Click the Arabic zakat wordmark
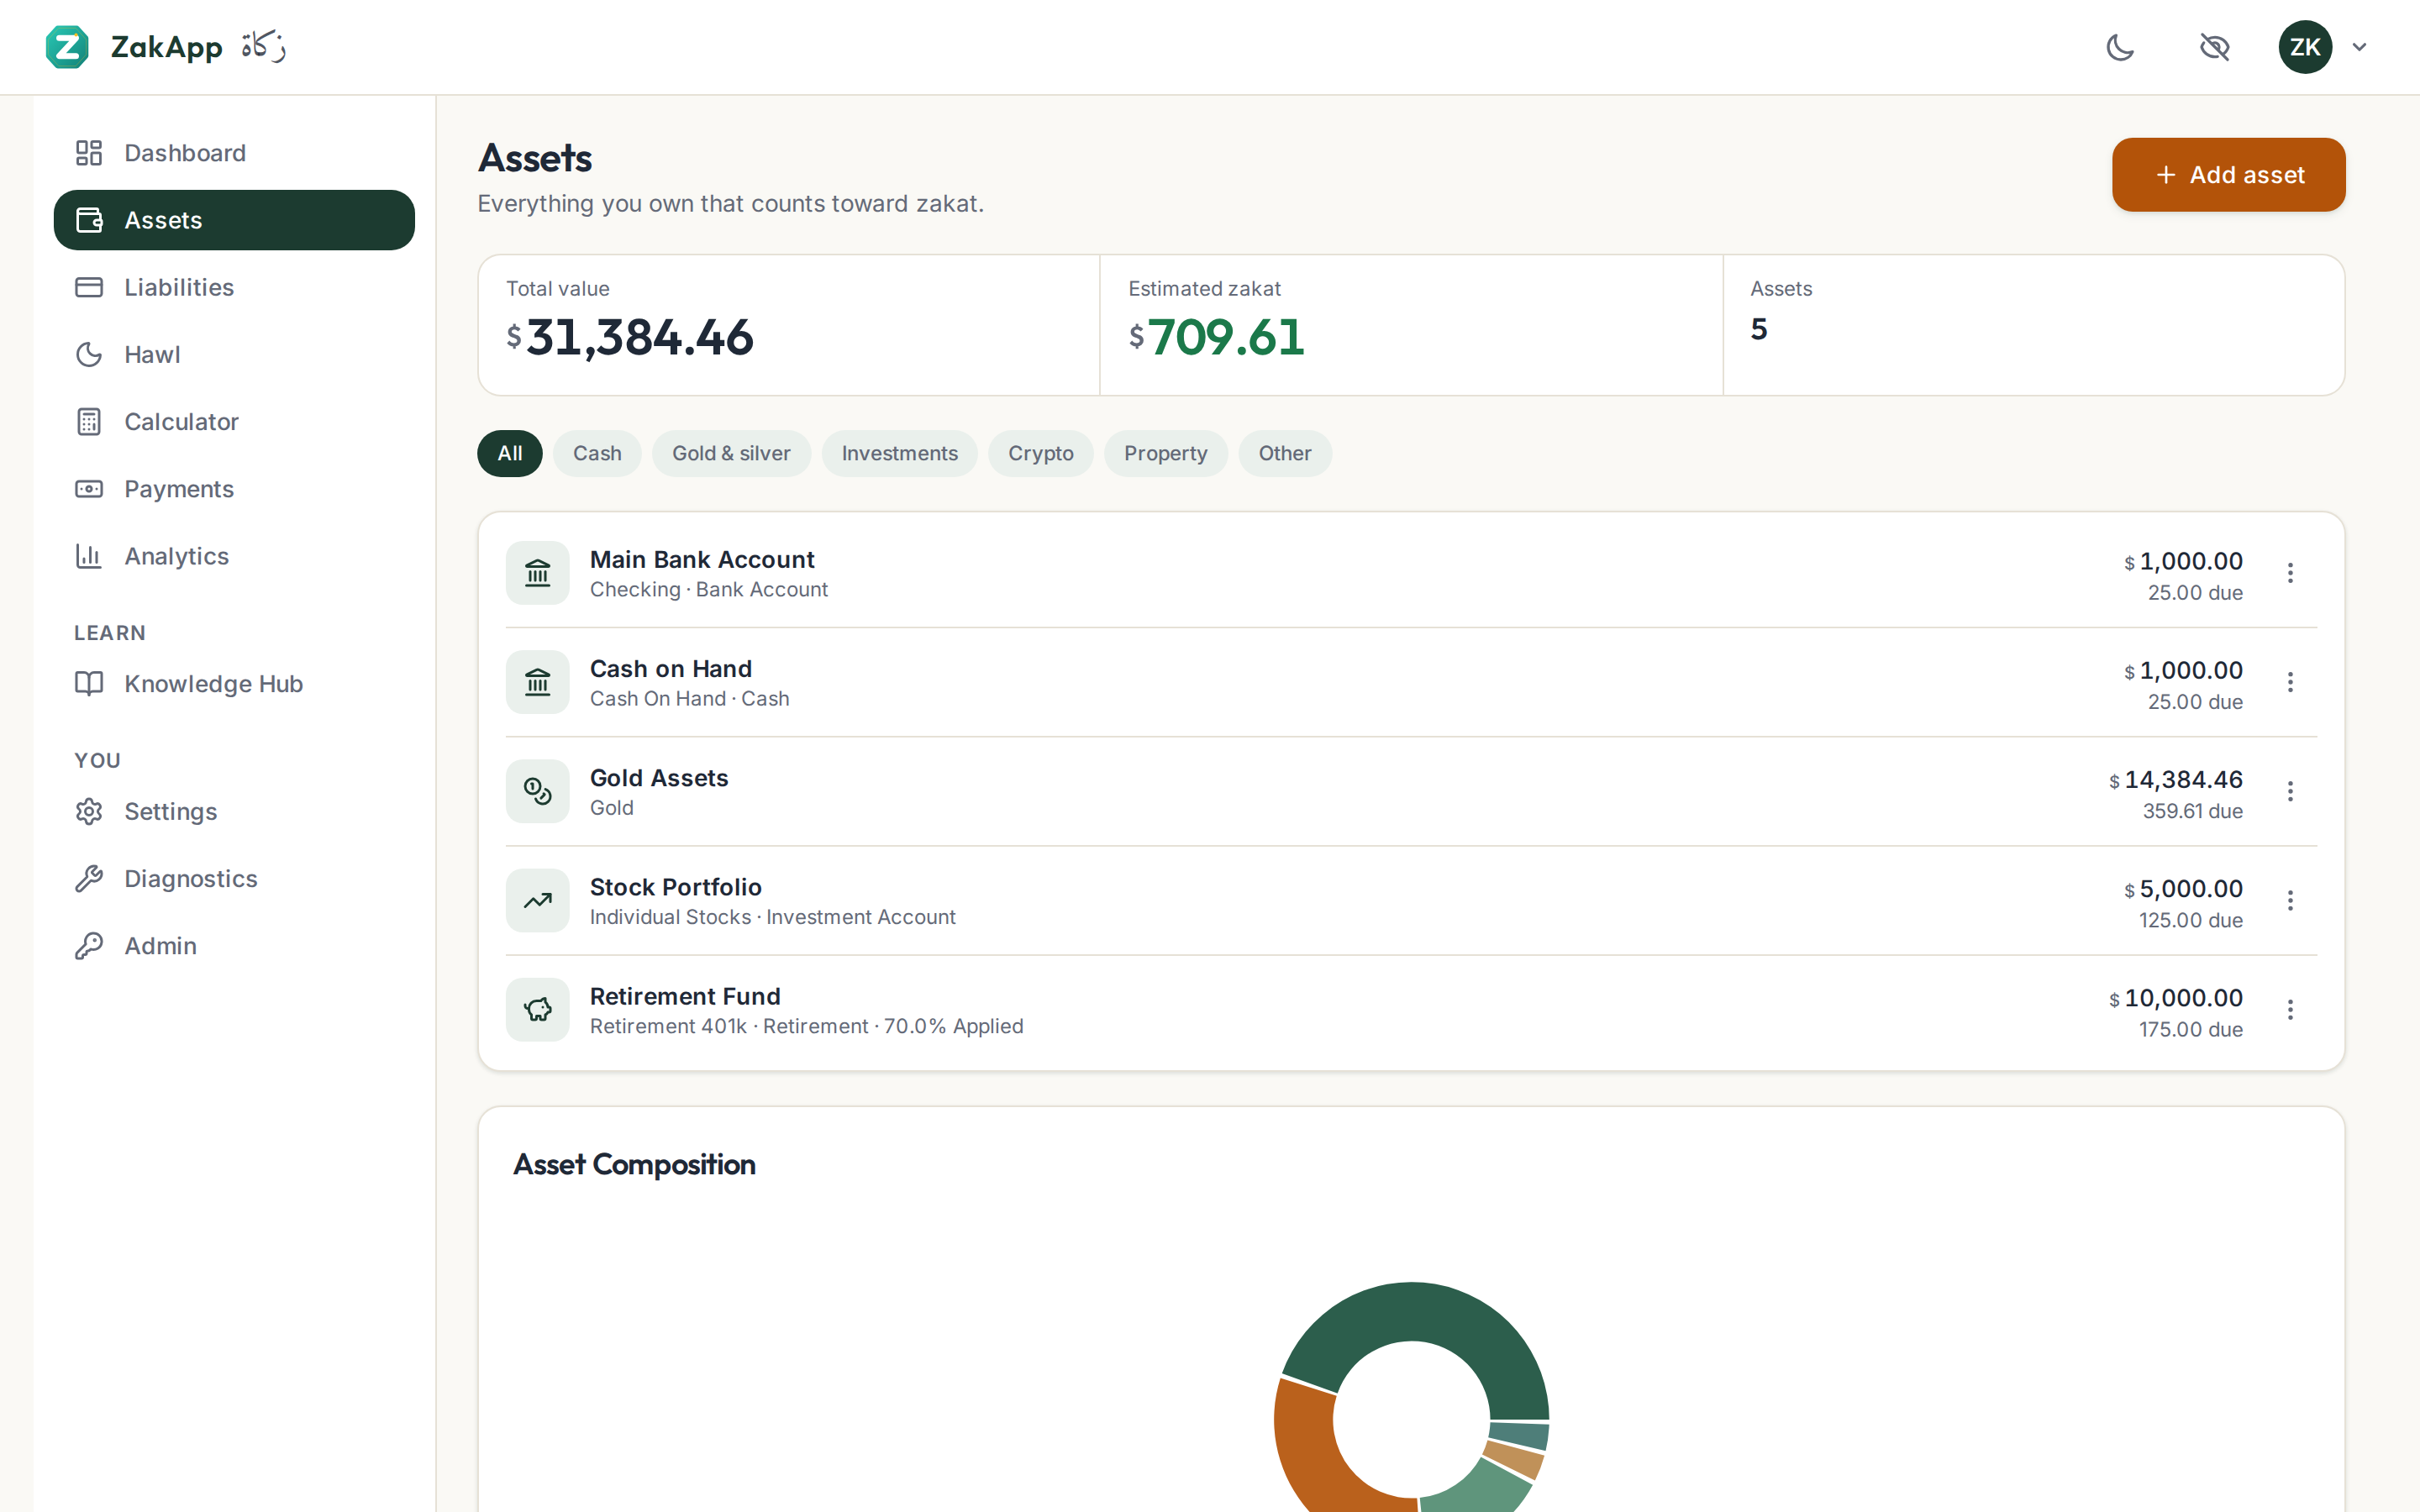The height and width of the screenshot is (1512, 2420). click(263, 46)
